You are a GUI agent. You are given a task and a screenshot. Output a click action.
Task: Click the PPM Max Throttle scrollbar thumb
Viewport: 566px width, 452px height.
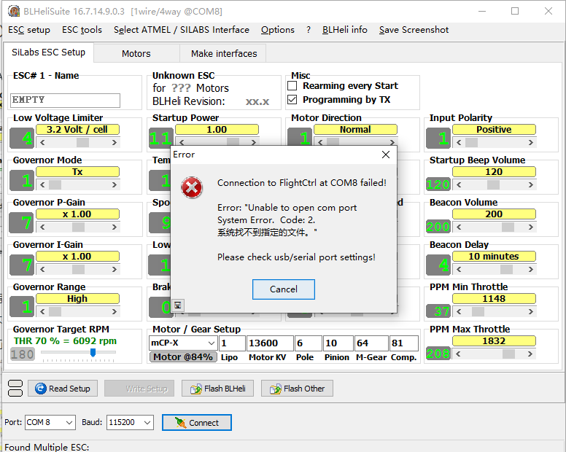coord(508,354)
